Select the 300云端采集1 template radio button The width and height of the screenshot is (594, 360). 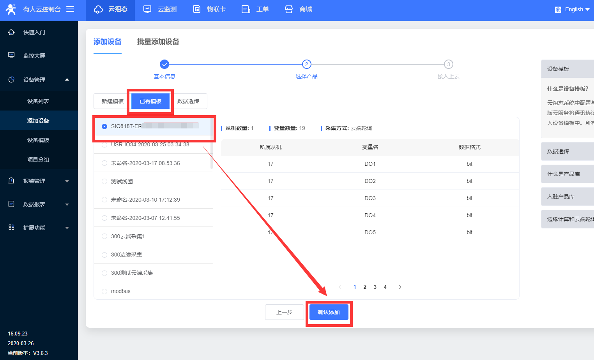click(104, 236)
